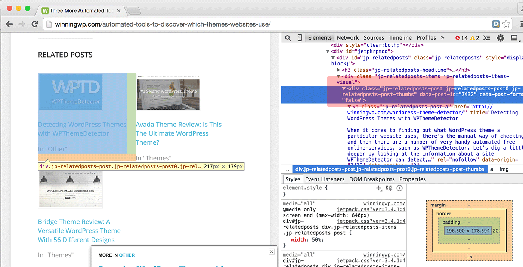This screenshot has height=267, width=523.
Task: Toggle element state icon in Styles
Action: 389,188
